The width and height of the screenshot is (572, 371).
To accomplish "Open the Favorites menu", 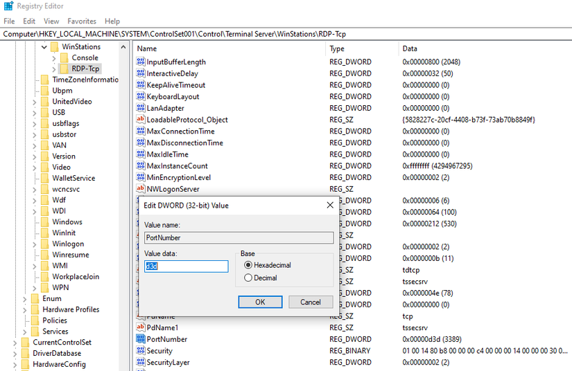I will tap(82, 21).
